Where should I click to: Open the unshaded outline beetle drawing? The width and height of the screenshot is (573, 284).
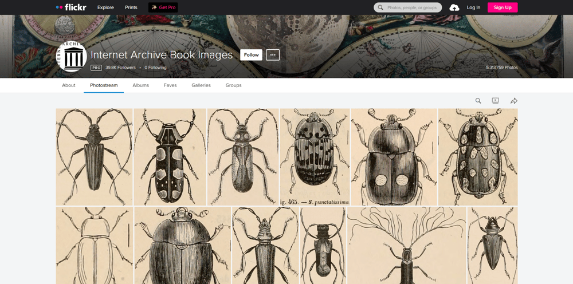click(95, 245)
